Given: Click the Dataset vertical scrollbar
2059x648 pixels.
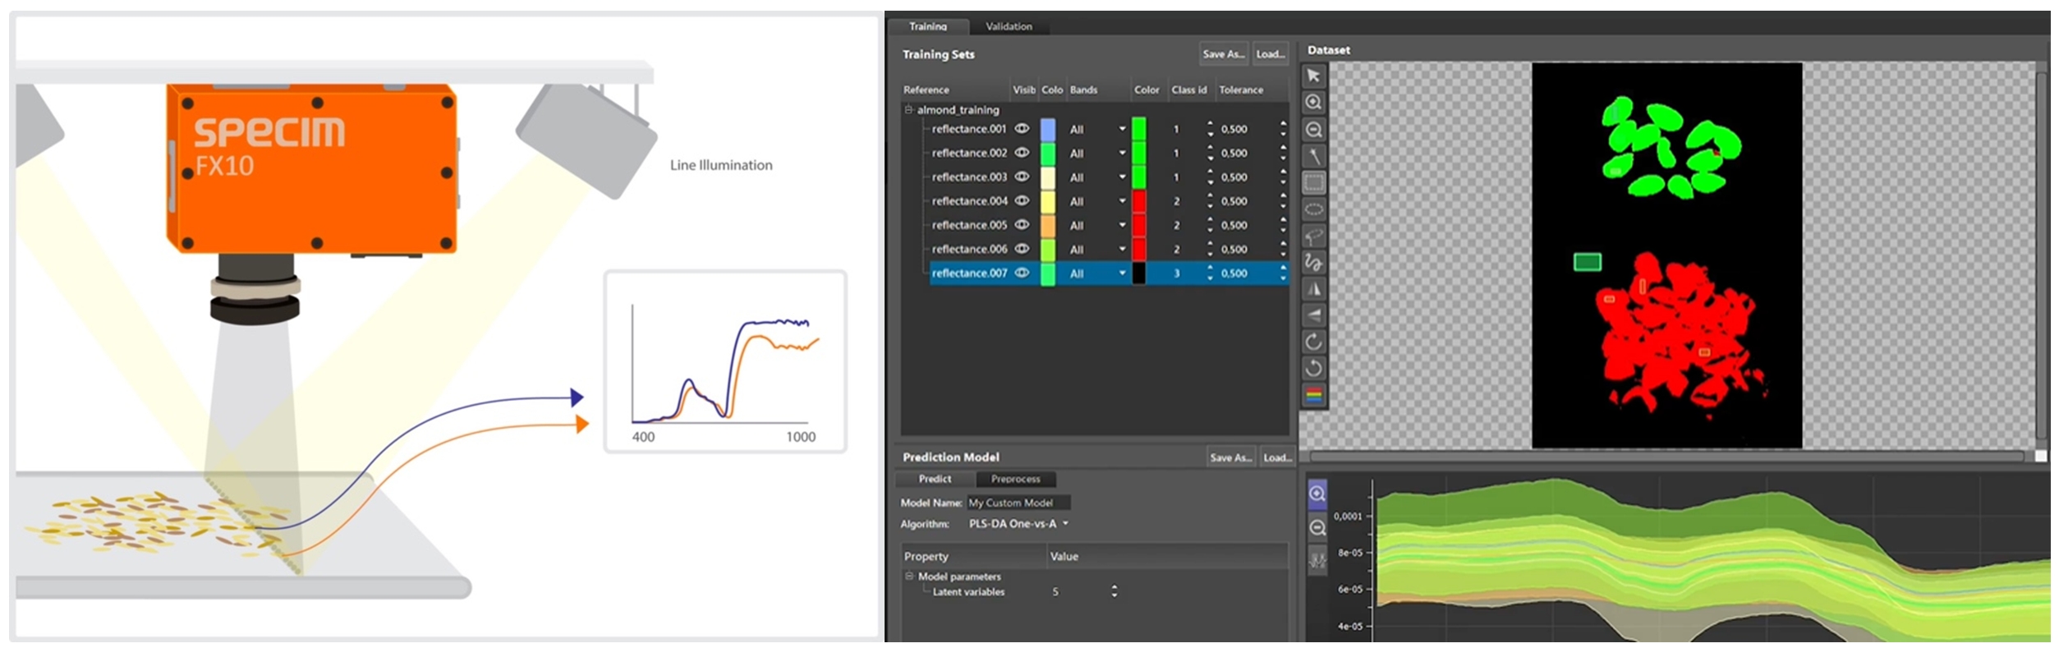Looking at the screenshot, I should pyautogui.click(x=2041, y=255).
